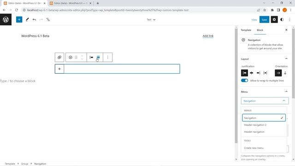Viewport: 295px width, 166px height.
Task: Set justification to right
Action: coord(259,73)
